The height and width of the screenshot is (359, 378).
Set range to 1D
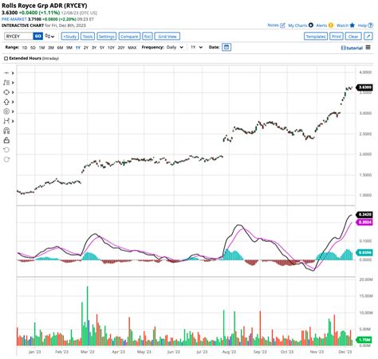click(25, 48)
